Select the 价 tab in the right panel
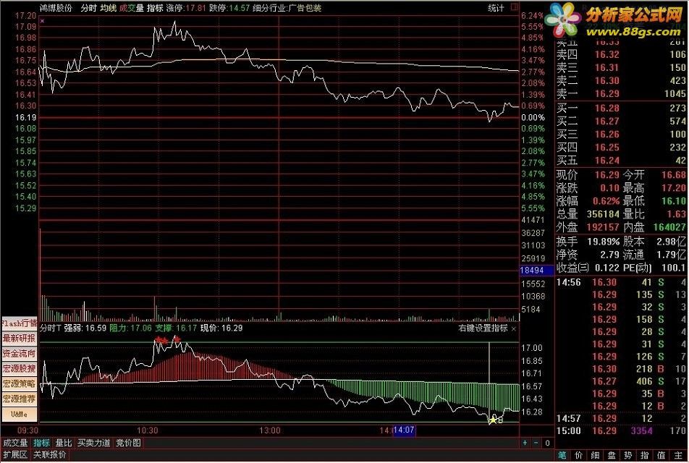Image resolution: width=689 pixels, height=463 pixels. [578, 455]
